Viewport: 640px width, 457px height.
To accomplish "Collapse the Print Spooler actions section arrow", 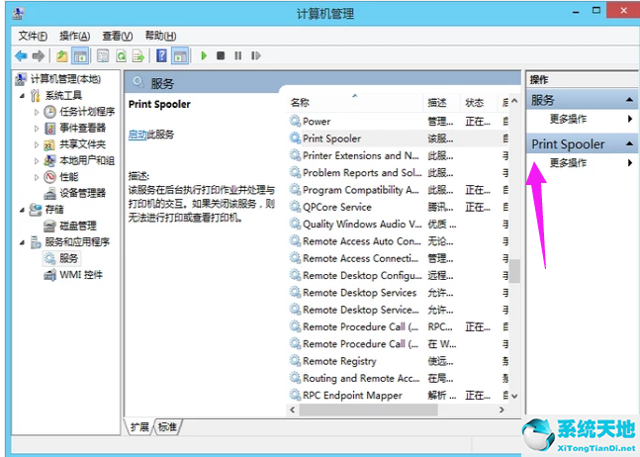I will tap(629, 143).
